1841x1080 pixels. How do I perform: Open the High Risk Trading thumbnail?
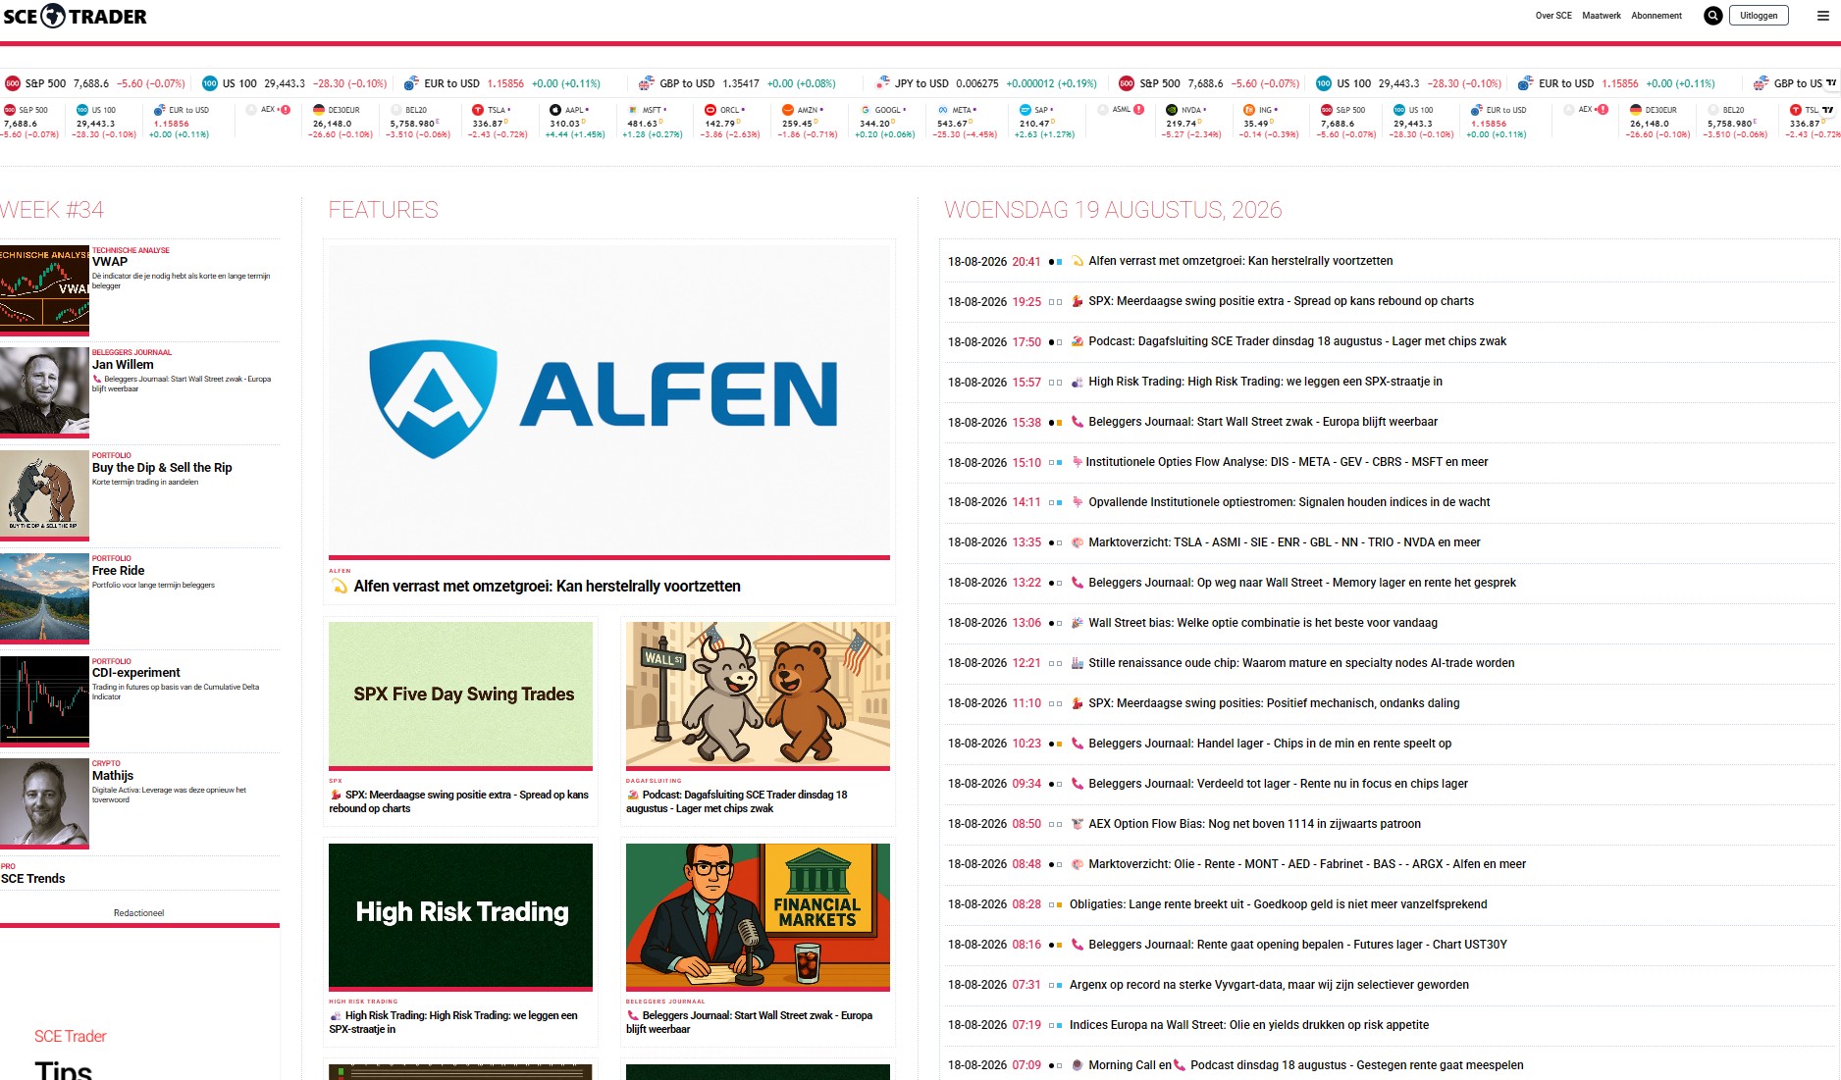point(460,915)
